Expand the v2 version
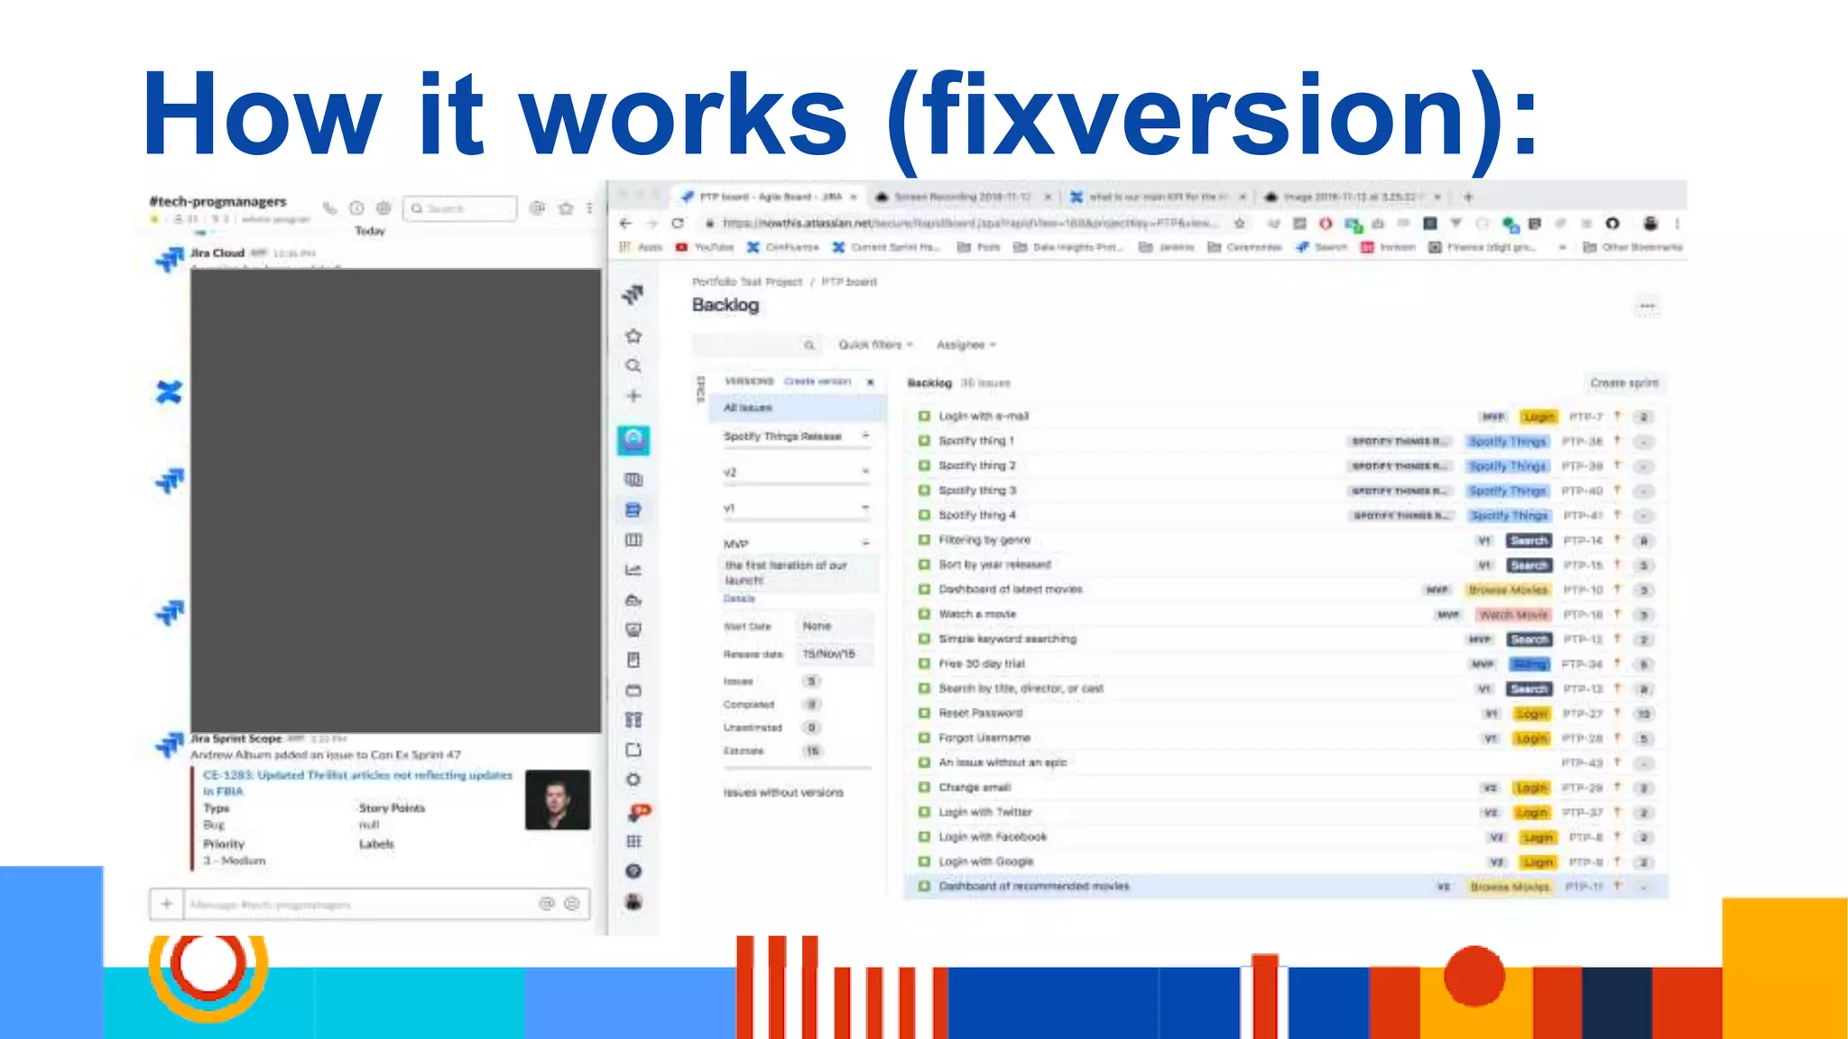Screen dimensions: 1848x1039 [865, 472]
